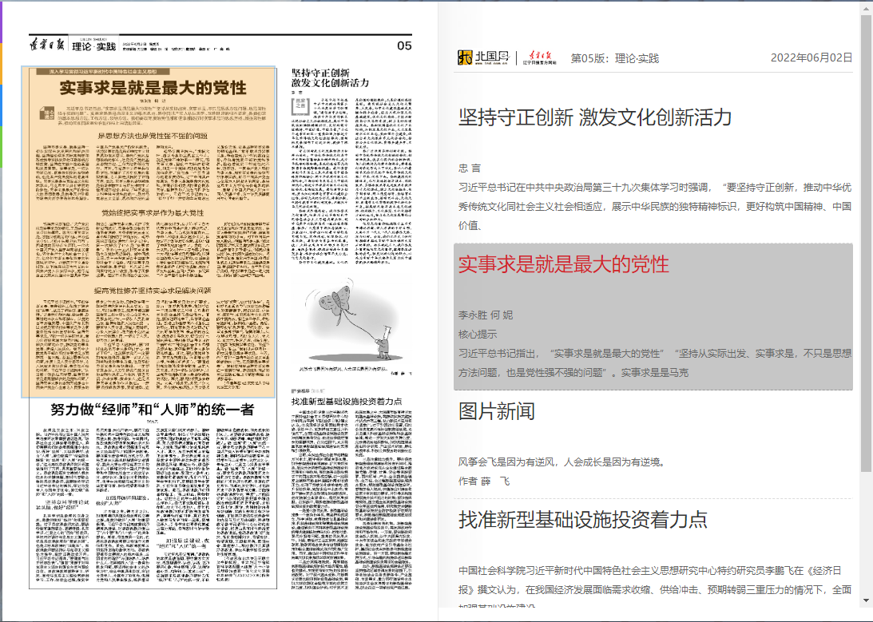Click the newspaper masthead on the page image

pyautogui.click(x=48, y=45)
